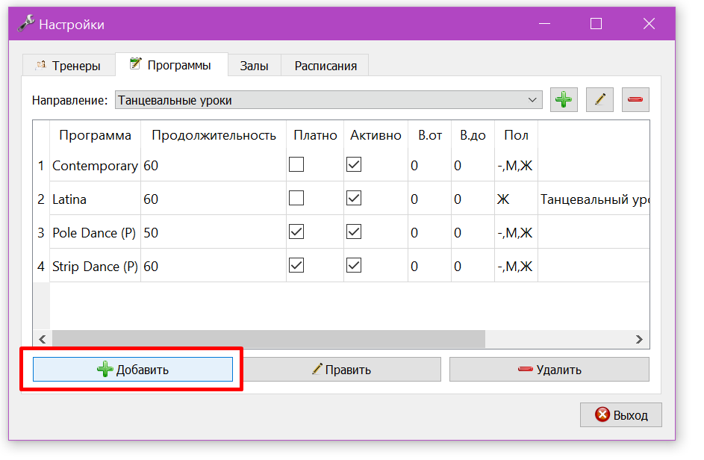Uncheck Платно for Pole Dance (P)
This screenshot has height=460, width=704.
coord(296,231)
